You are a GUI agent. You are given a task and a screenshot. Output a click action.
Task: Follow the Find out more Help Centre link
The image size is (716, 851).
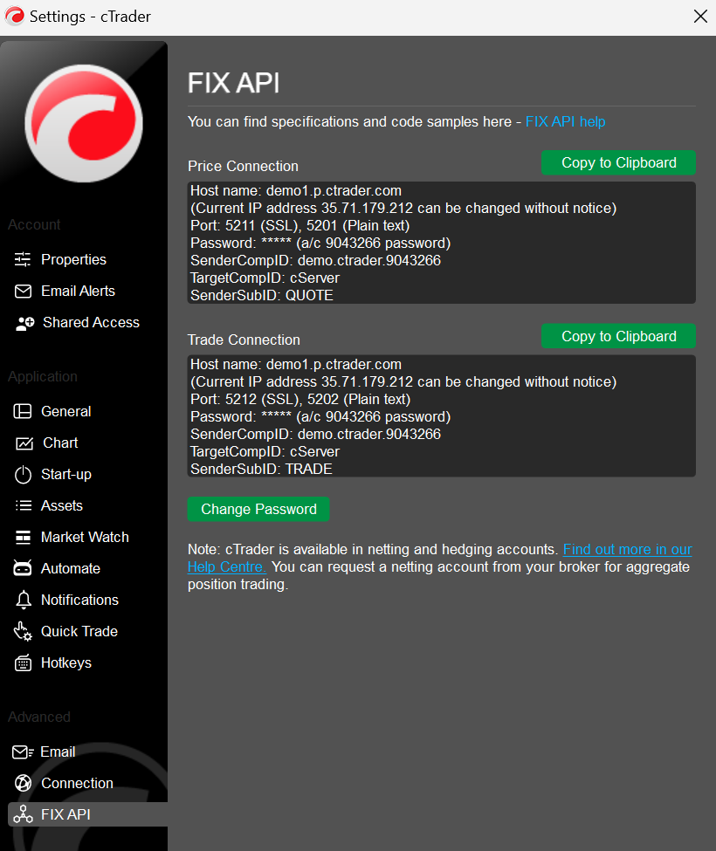pyautogui.click(x=627, y=549)
